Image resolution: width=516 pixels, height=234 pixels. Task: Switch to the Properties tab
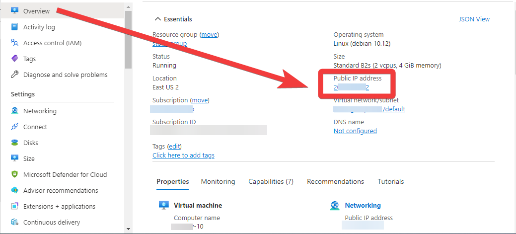click(x=172, y=182)
